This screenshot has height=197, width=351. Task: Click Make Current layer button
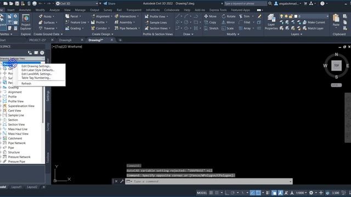(314, 22)
